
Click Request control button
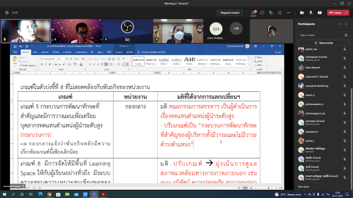pos(230,13)
